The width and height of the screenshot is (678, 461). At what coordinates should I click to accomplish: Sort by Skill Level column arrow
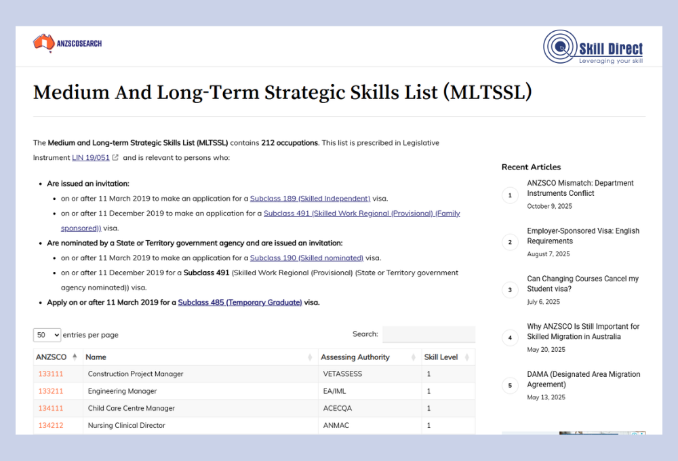(x=467, y=357)
